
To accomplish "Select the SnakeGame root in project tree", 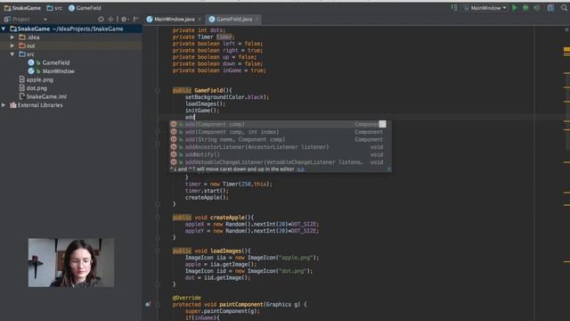I will (71, 29).
